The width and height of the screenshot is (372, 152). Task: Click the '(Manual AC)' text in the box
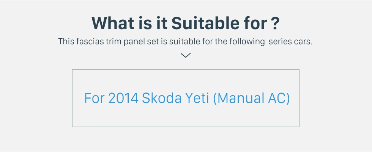(x=251, y=98)
